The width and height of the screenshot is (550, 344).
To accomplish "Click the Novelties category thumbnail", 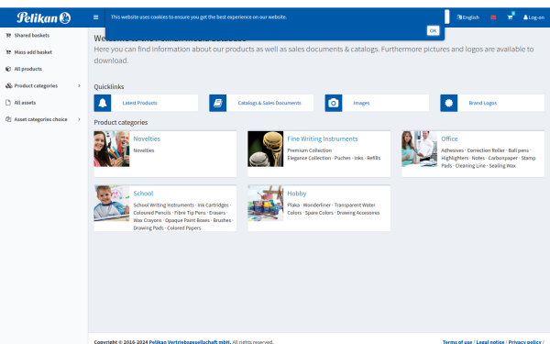I will 112,149.
